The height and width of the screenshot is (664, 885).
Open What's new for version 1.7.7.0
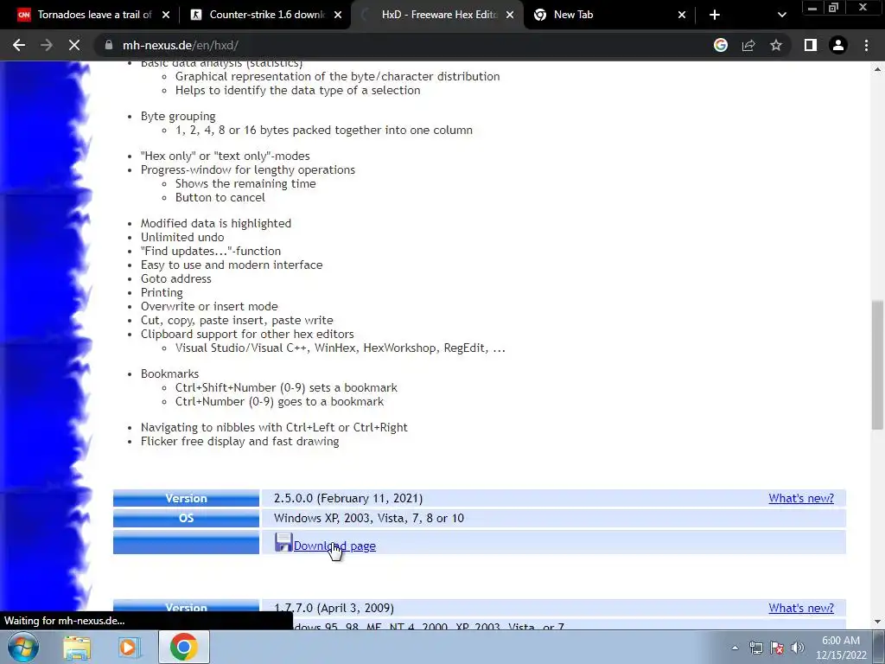coord(801,608)
